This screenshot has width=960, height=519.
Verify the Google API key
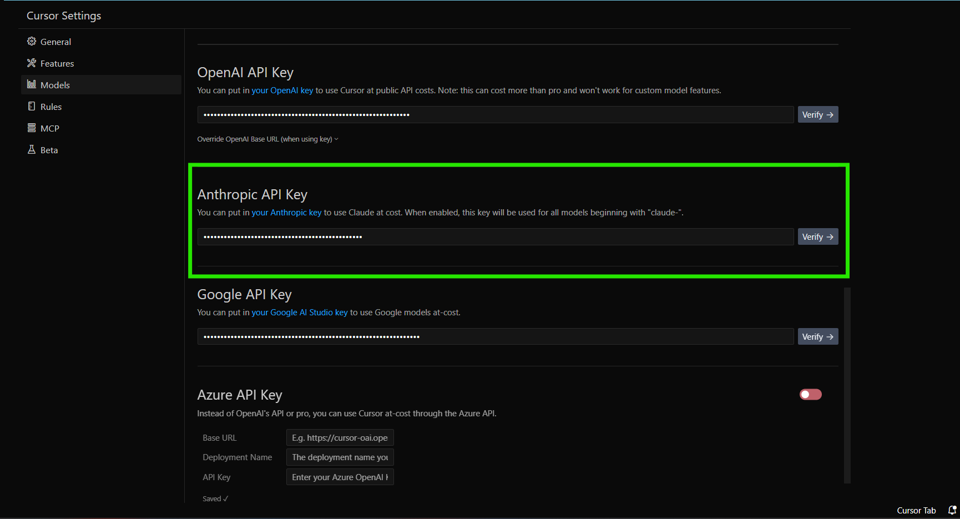click(818, 336)
